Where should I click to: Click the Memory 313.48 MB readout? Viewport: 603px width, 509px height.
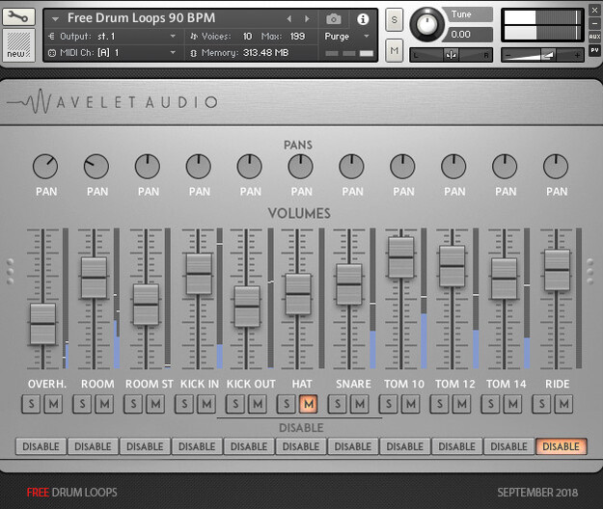click(x=245, y=53)
